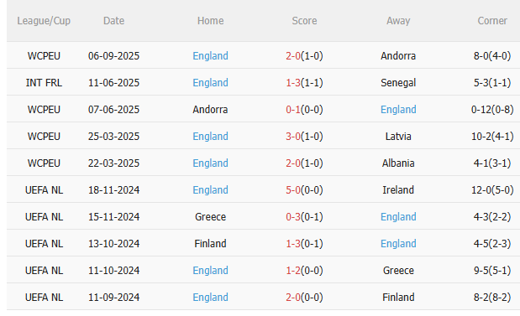Select England in the Latvia match row

point(210,136)
